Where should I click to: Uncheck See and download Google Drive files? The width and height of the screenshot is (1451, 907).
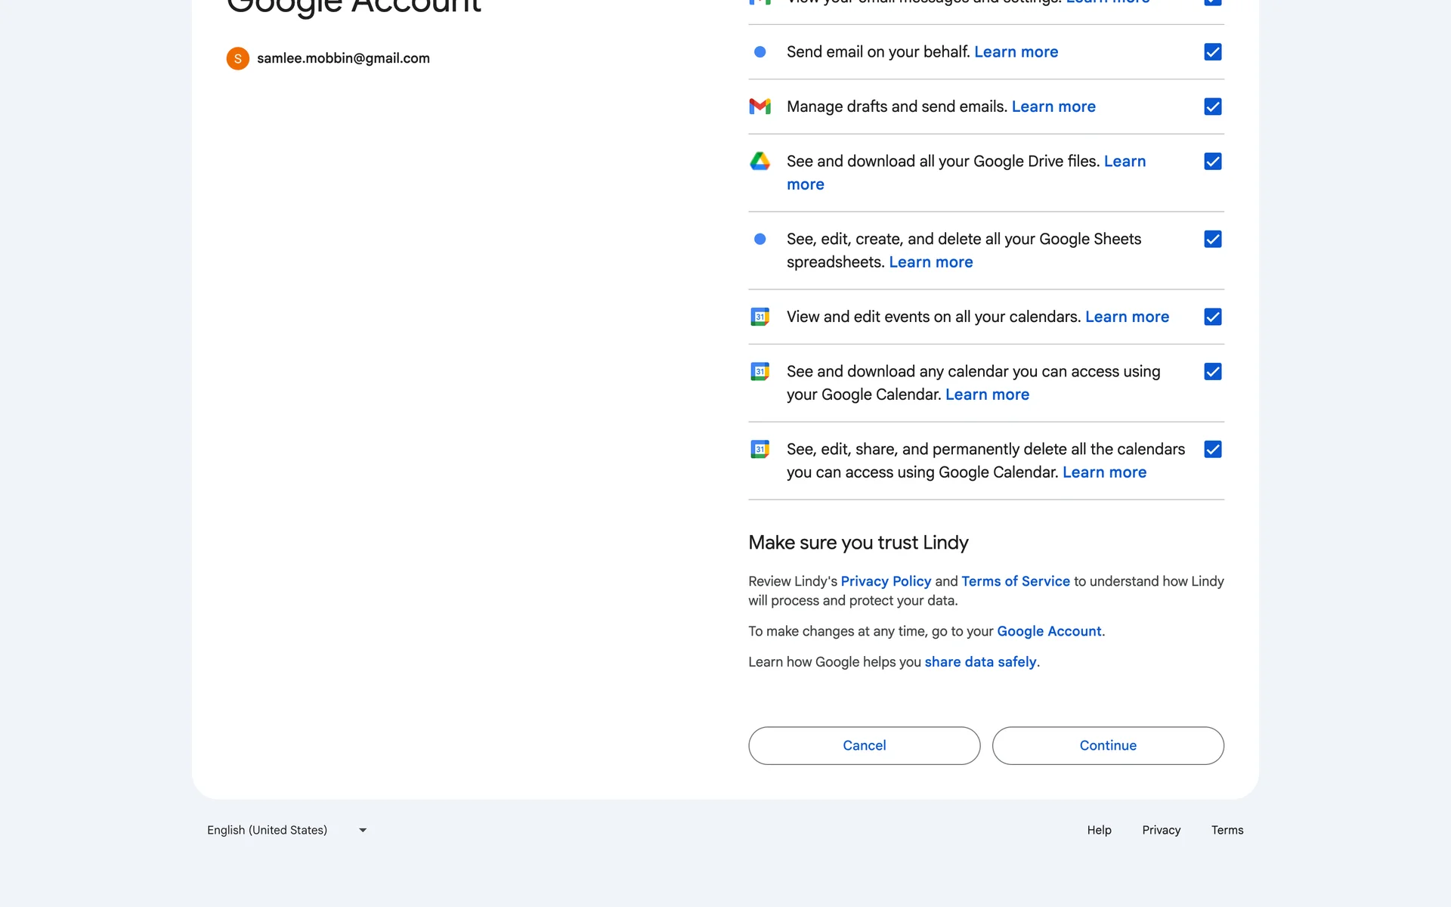pos(1212,161)
